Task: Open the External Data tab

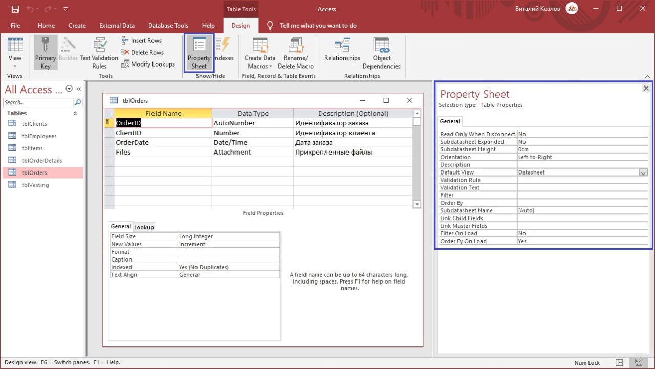Action: pos(117,25)
